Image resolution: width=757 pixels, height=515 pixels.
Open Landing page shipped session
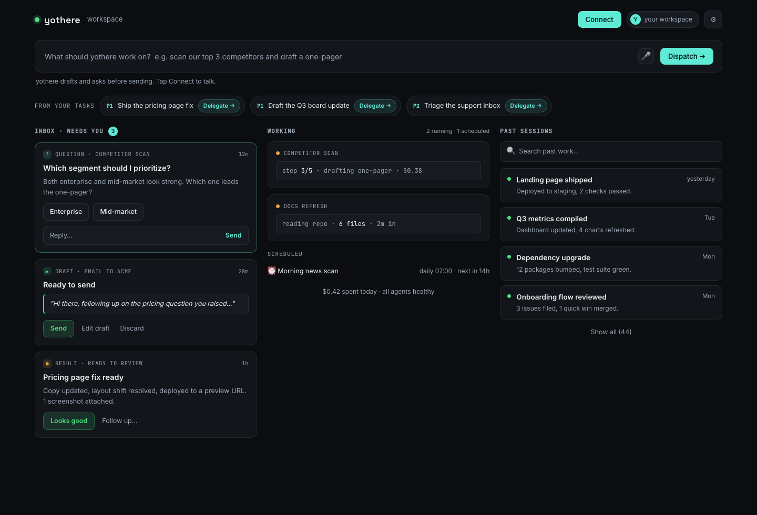(611, 185)
